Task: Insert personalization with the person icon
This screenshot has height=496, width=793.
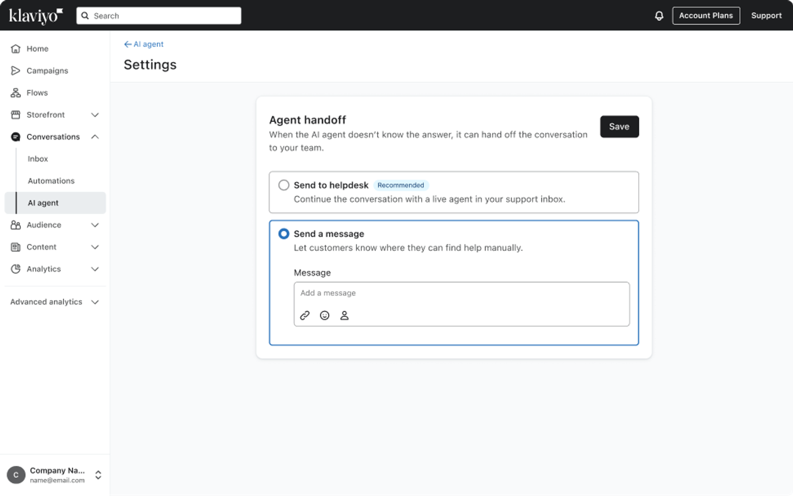Action: click(x=344, y=315)
